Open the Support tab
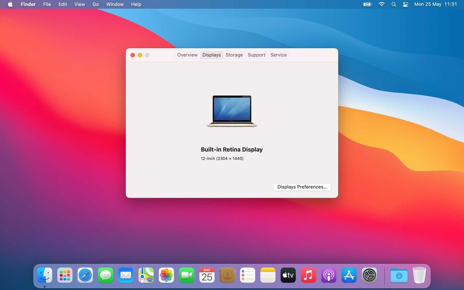 257,55
